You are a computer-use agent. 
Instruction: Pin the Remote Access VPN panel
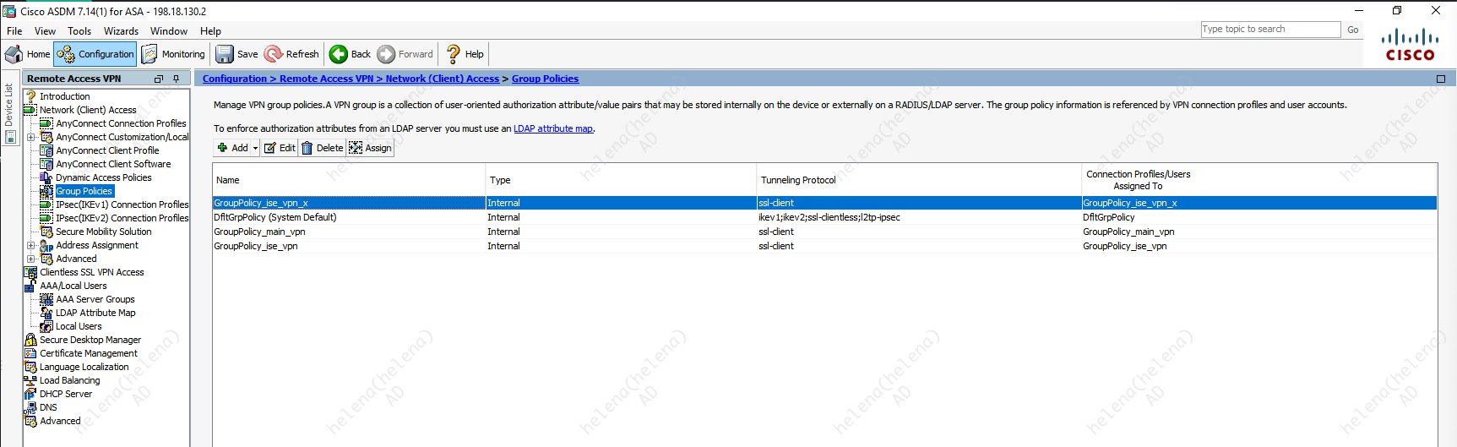click(177, 79)
